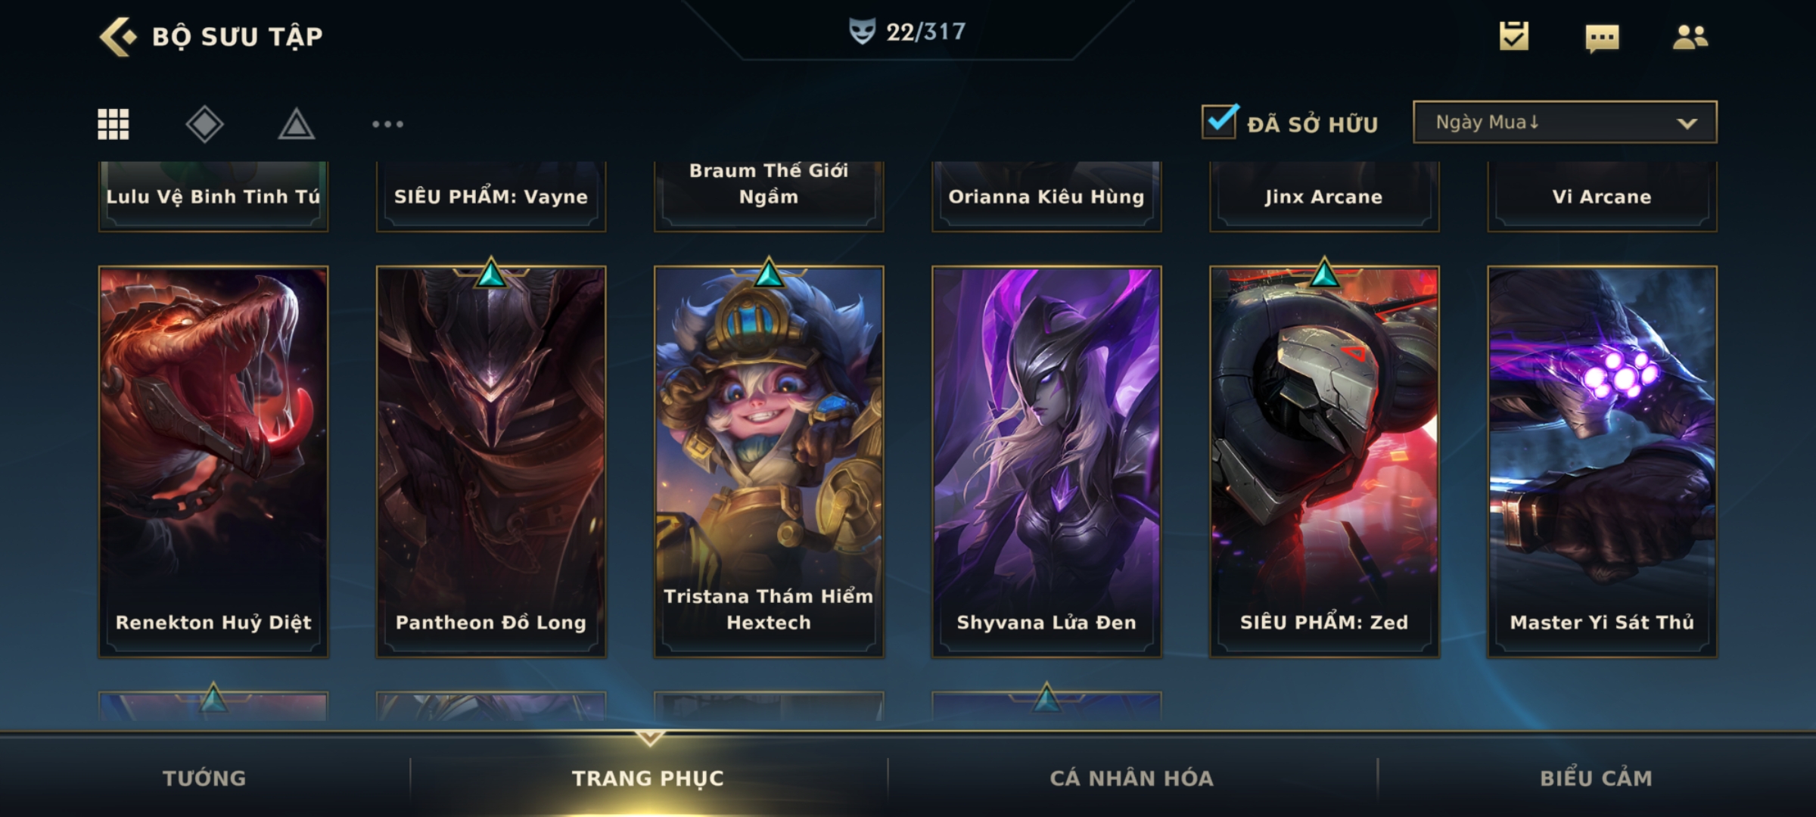
Task: Select the Shyvana Lửa Đen skin
Action: pos(1046,461)
